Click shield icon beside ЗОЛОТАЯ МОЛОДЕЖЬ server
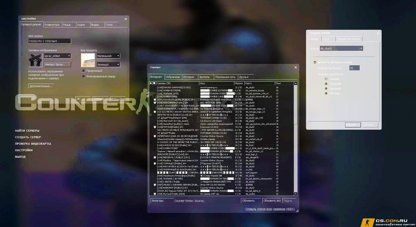 coord(155,100)
